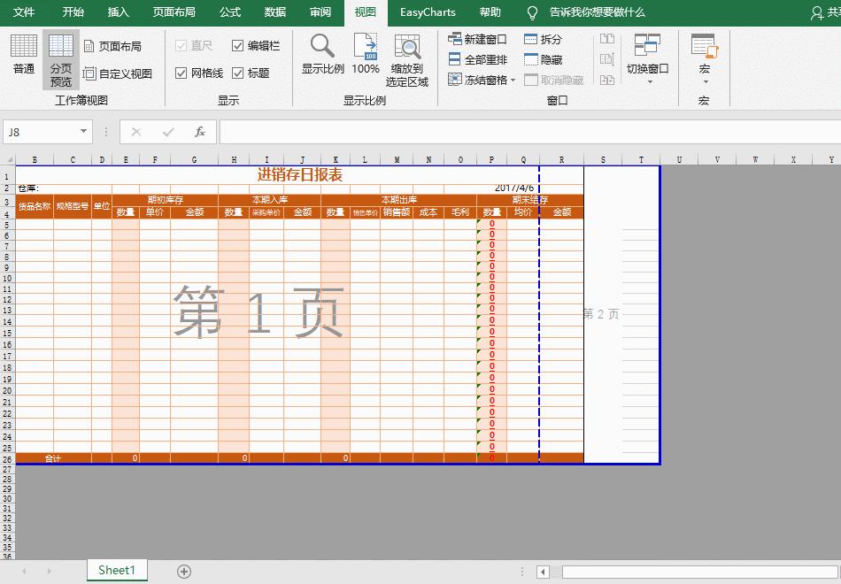Uncheck the Headings (标题) checkbox
841x584 pixels.
[237, 72]
